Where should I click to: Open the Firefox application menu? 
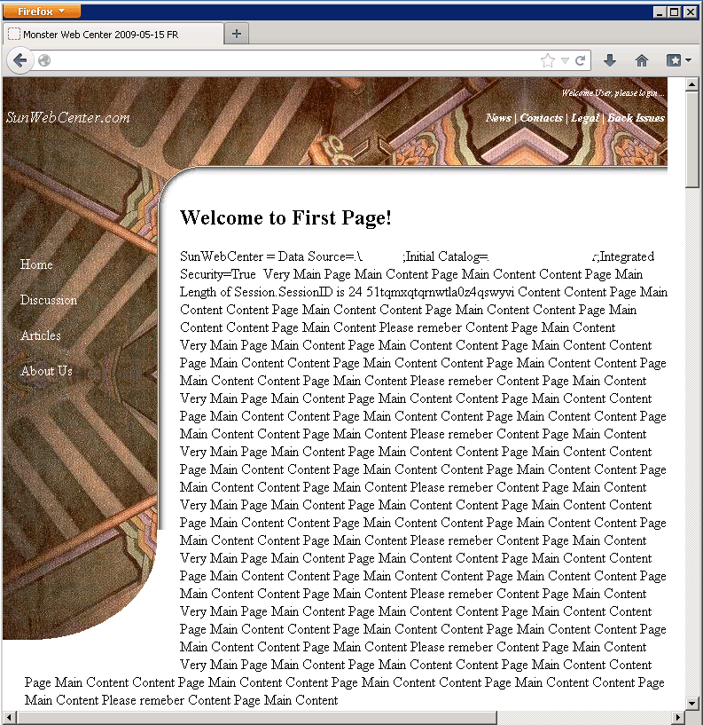tap(42, 12)
